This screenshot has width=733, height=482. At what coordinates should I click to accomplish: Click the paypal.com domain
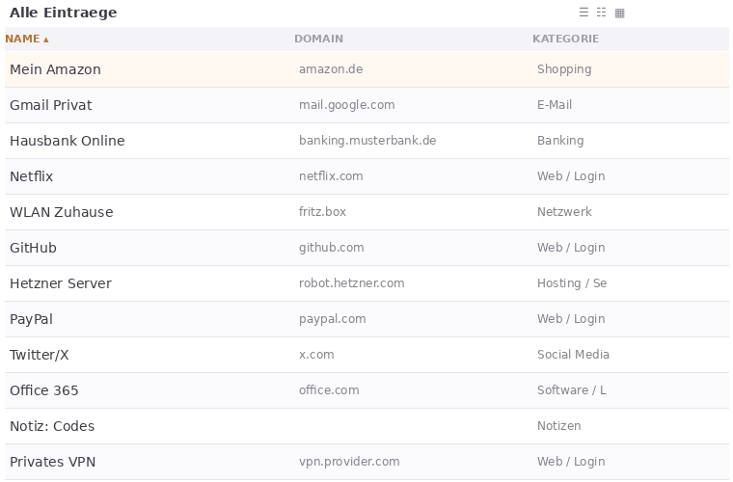pos(332,319)
